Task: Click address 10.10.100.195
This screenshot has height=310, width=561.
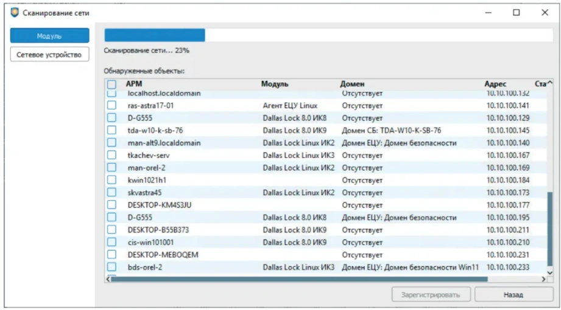Action: tap(507, 218)
